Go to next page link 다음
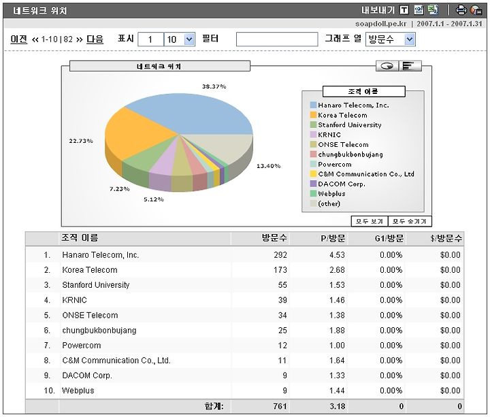Screen dimensions: 490x417 (x=95, y=39)
